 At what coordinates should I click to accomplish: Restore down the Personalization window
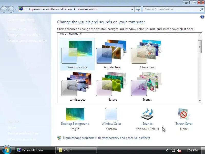[x=193, y=2]
